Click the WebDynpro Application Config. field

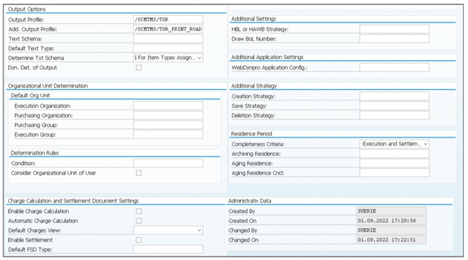point(394,67)
